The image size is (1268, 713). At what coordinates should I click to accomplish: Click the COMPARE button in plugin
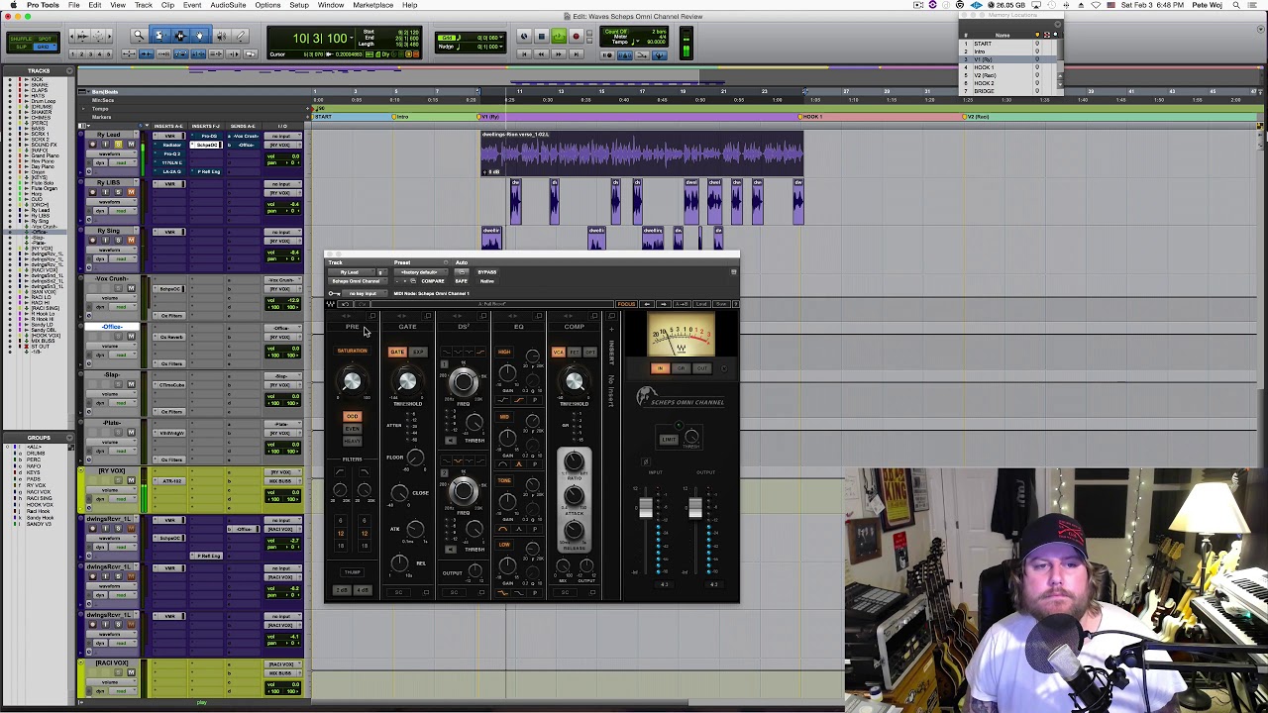[x=433, y=281]
